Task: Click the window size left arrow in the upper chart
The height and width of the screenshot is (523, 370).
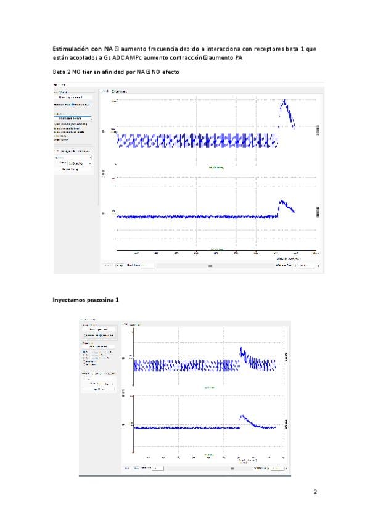Action: pyautogui.click(x=295, y=266)
